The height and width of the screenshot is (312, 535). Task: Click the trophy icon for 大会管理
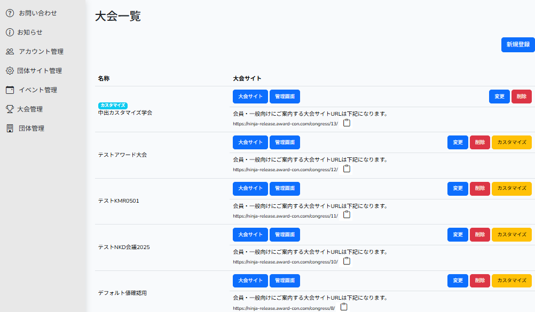(10, 109)
